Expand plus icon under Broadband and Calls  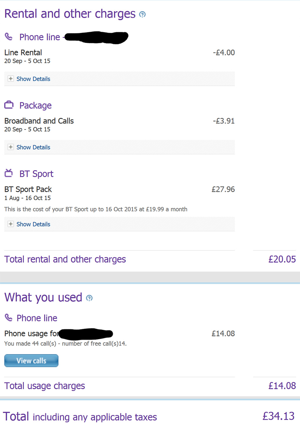click(11, 147)
